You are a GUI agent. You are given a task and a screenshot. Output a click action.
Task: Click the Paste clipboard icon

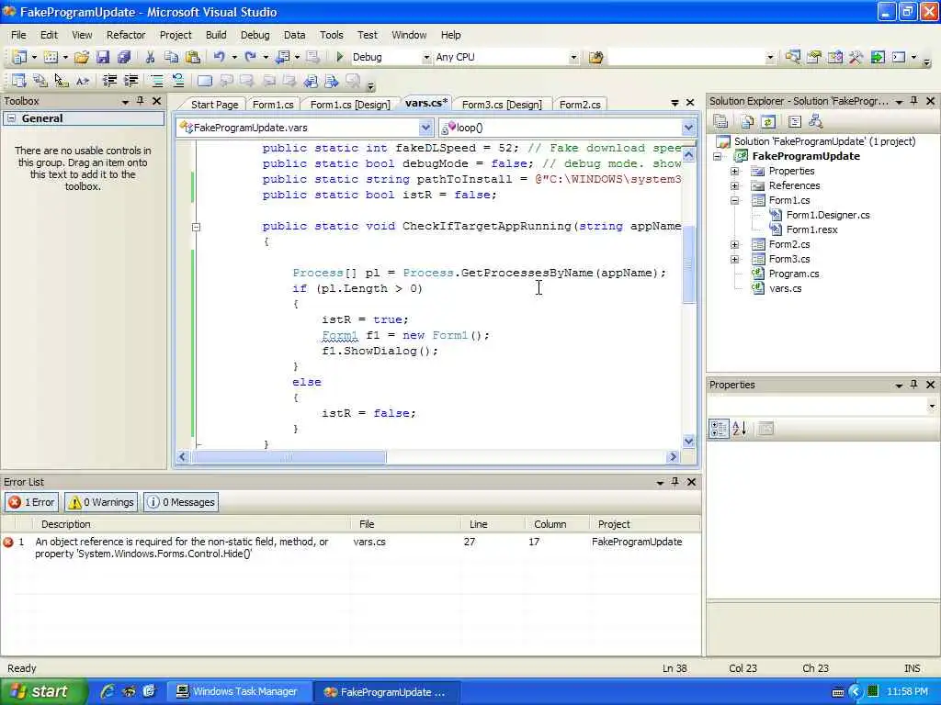193,57
